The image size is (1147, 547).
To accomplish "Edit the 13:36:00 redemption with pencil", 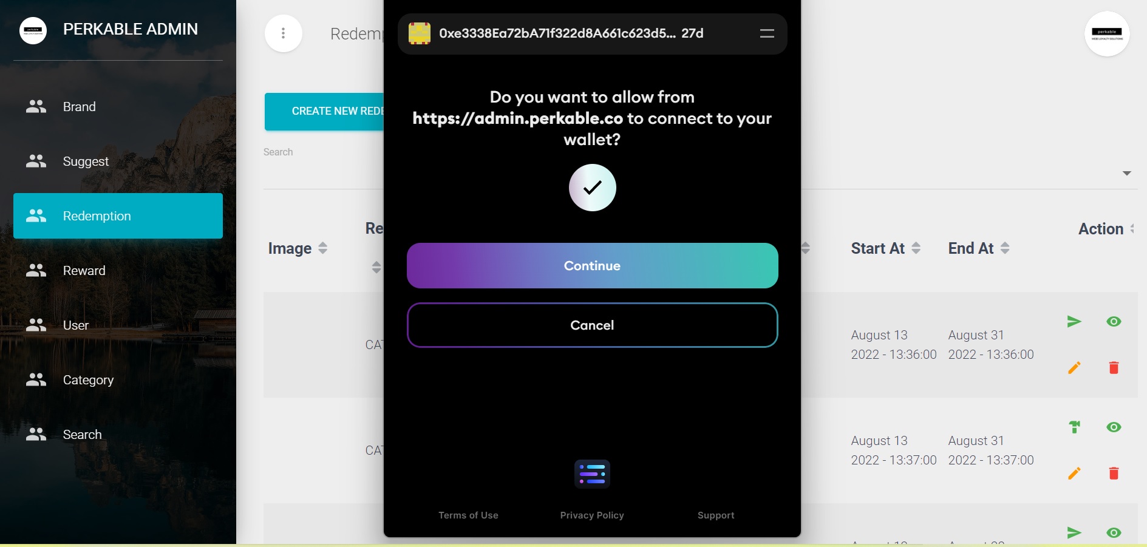I will pos(1074,368).
